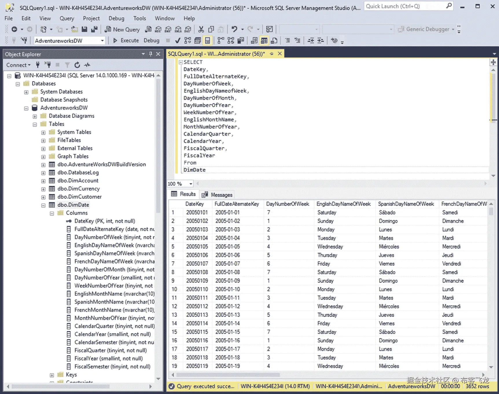Comment out the selected query lines
This screenshot has height=394, width=499.
(287, 40)
